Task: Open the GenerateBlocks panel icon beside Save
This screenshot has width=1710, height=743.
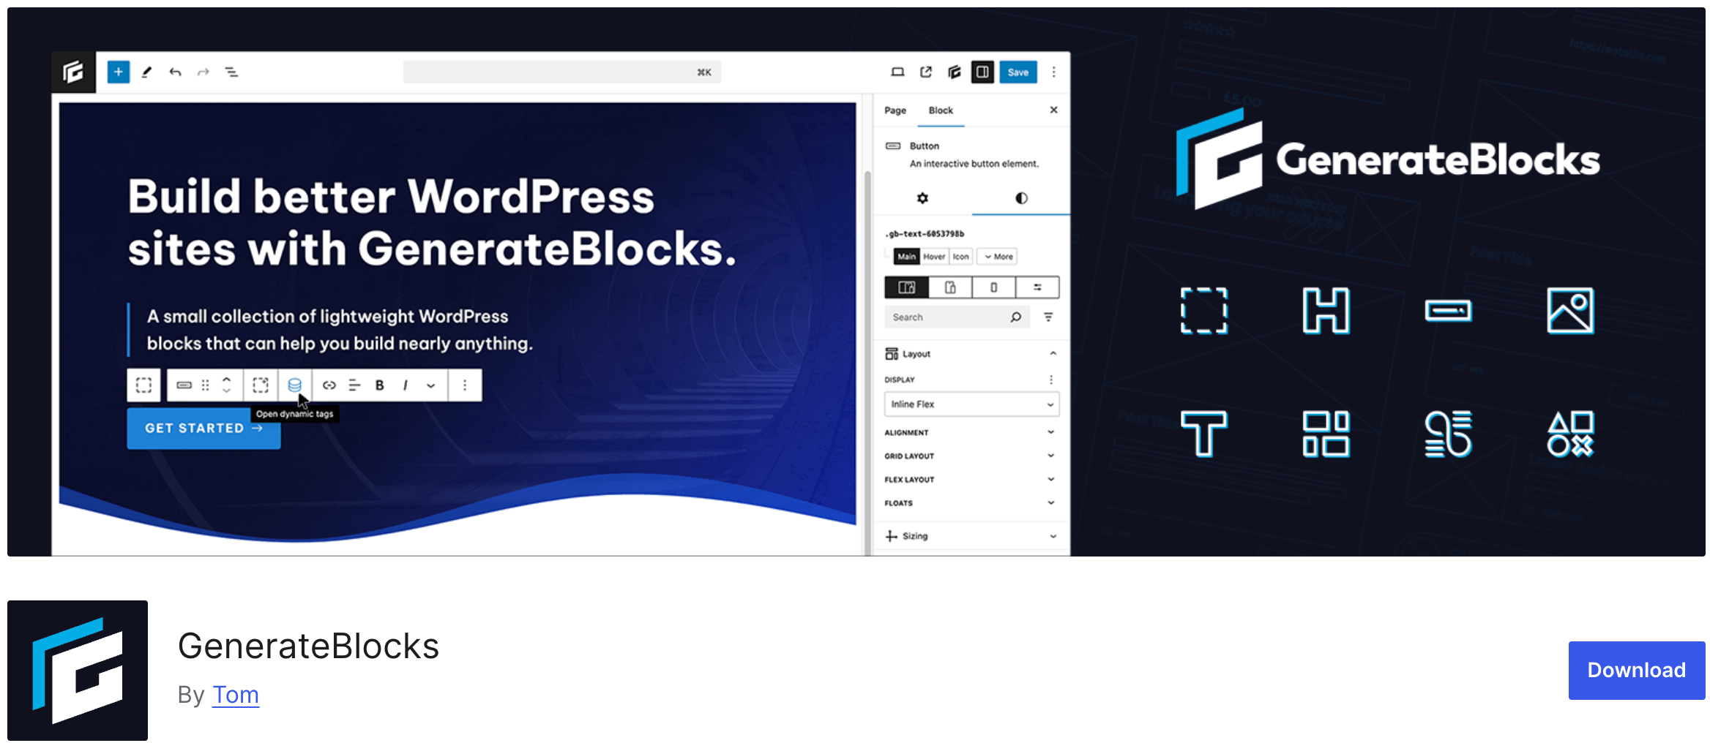Action: [954, 72]
